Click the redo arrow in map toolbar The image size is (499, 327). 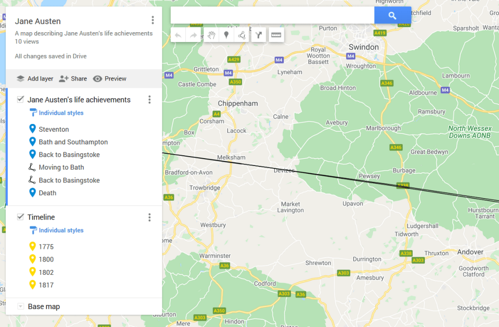click(194, 35)
